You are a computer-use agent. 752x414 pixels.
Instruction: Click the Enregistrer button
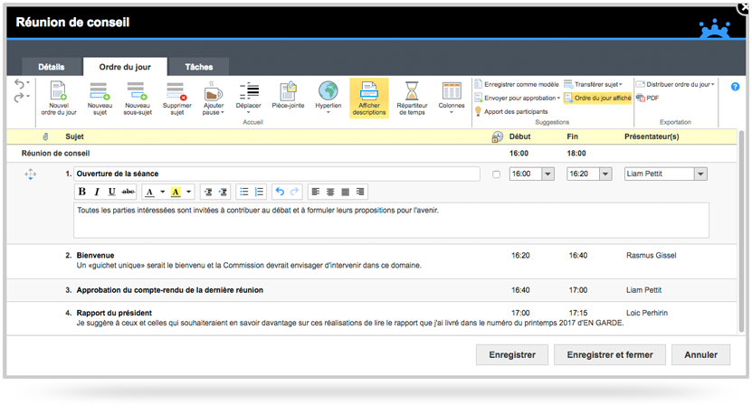[x=512, y=355]
